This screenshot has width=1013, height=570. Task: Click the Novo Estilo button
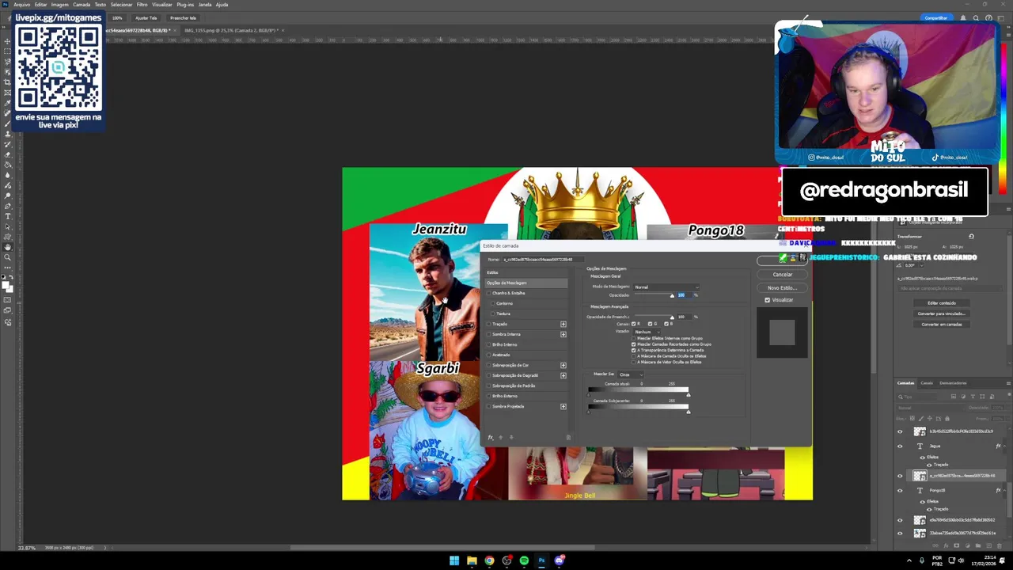point(782,287)
